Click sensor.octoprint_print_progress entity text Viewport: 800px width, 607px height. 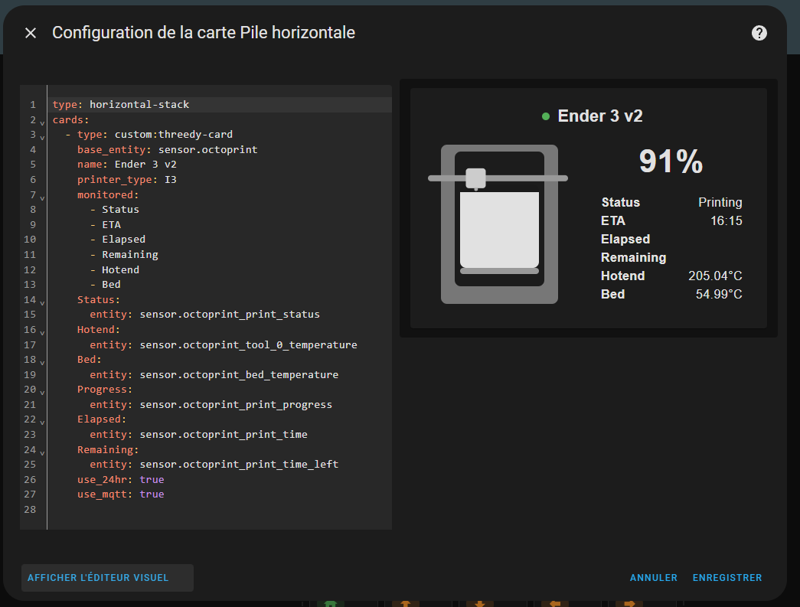(x=237, y=404)
